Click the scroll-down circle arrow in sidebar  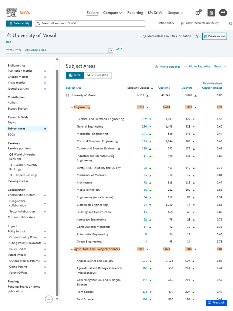(49, 299)
